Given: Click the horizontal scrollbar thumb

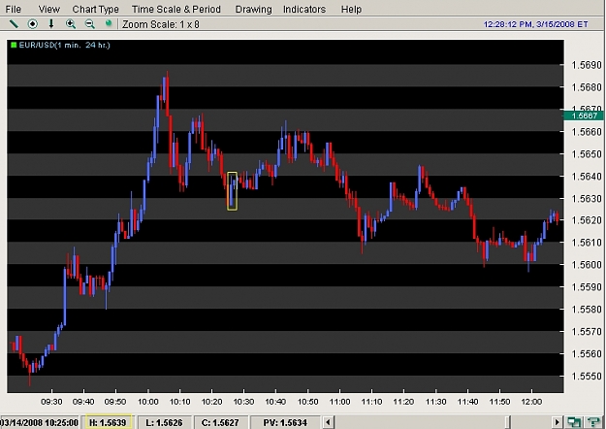Looking at the screenshot, I should pyautogui.click(x=508, y=422).
